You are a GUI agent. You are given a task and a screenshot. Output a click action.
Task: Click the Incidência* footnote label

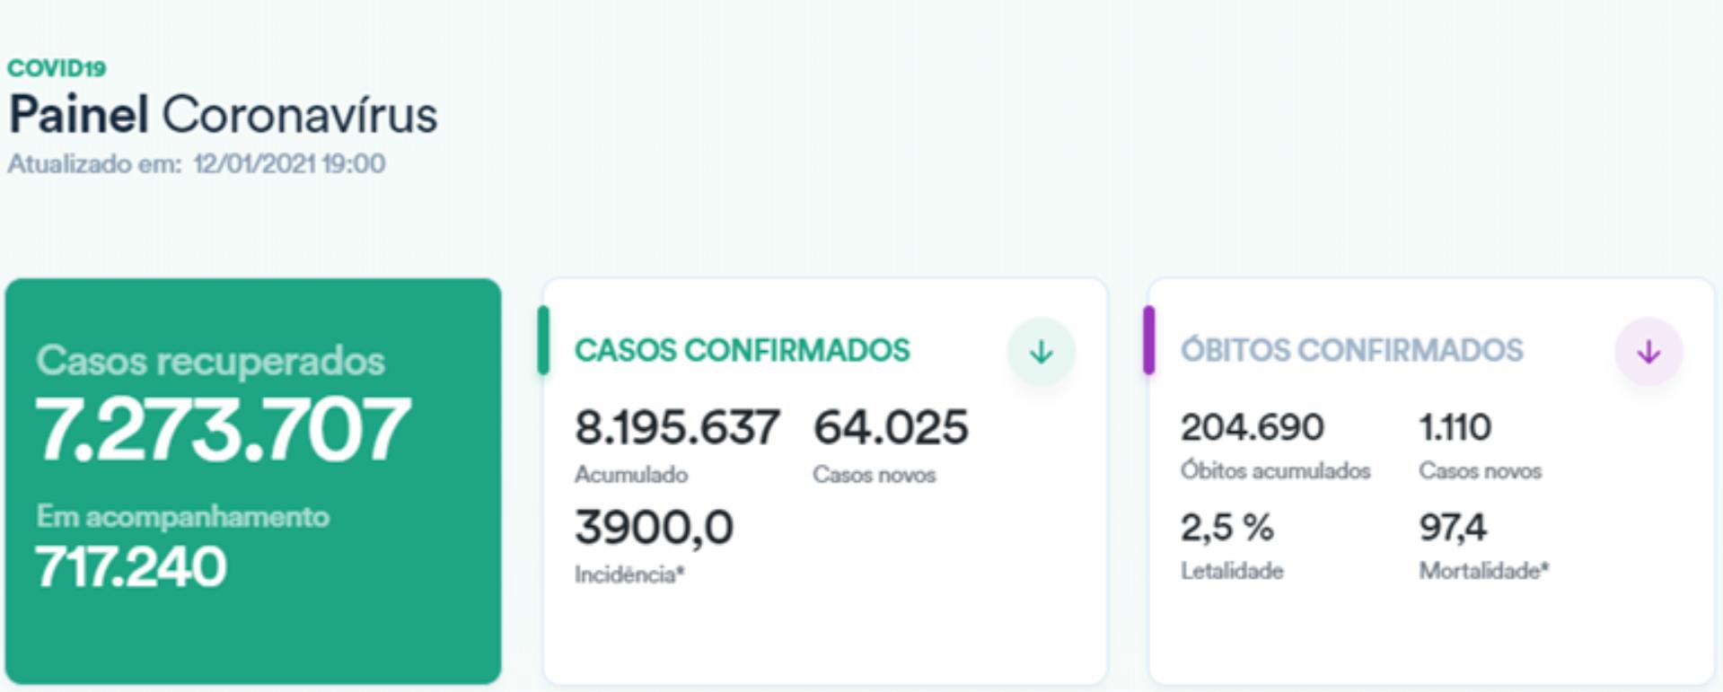point(629,574)
